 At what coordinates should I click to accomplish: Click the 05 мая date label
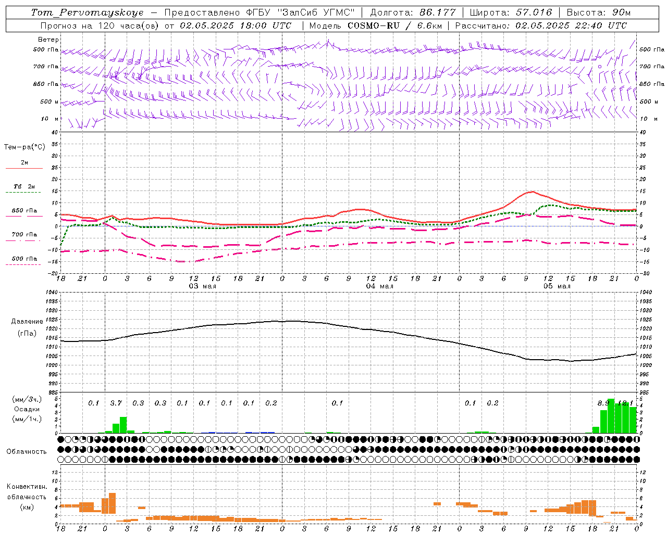click(557, 286)
